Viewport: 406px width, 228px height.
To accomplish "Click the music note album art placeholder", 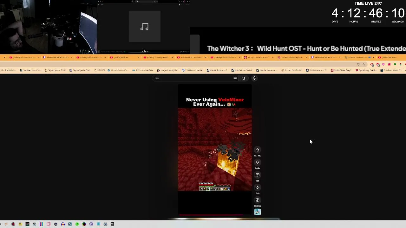I will coord(145,27).
